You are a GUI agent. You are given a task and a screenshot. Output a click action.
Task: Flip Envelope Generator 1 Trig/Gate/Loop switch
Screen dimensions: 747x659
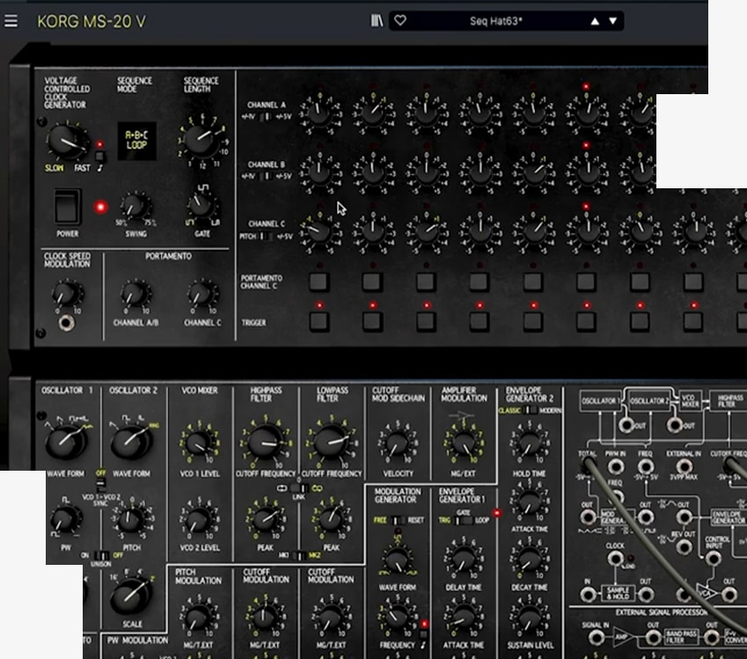(464, 520)
